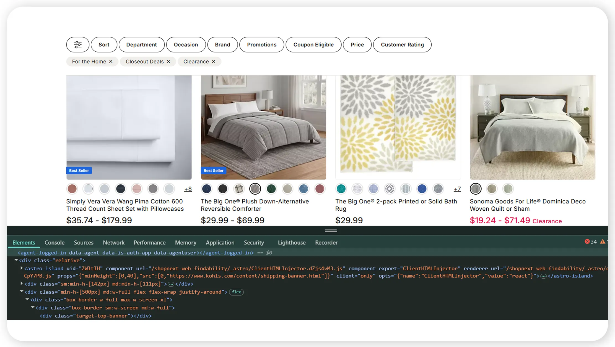Remove the Clearance filter chip
The image size is (615, 347).
214,62
